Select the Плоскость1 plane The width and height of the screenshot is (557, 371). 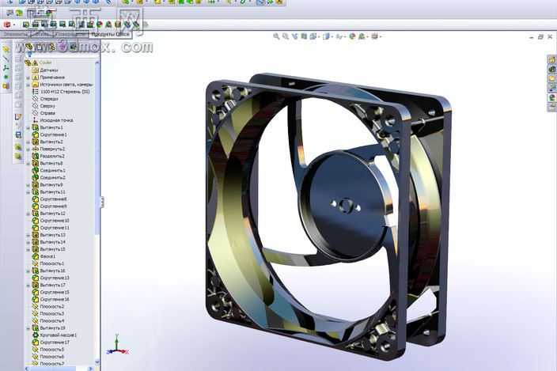tap(48, 263)
